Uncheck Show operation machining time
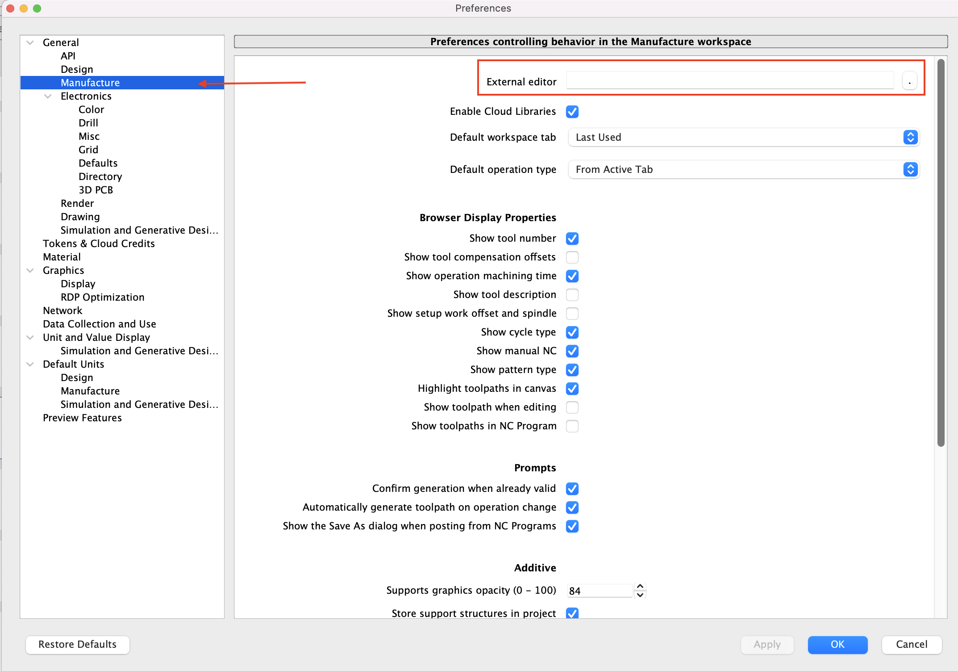The width and height of the screenshot is (958, 671). tap(572, 276)
